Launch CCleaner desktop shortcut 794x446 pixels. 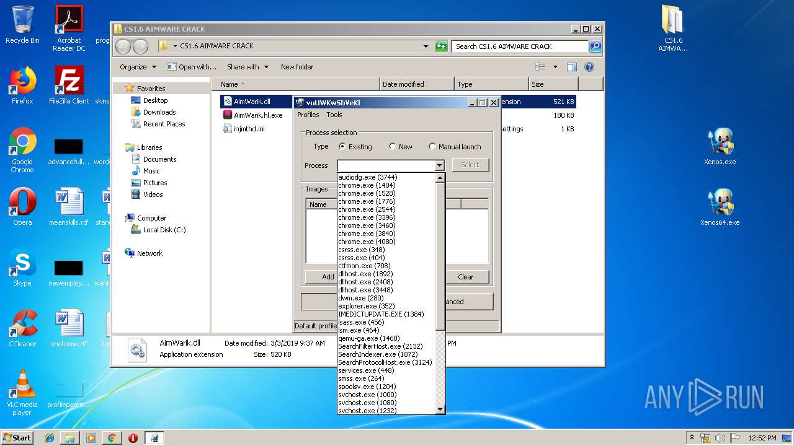pyautogui.click(x=22, y=328)
